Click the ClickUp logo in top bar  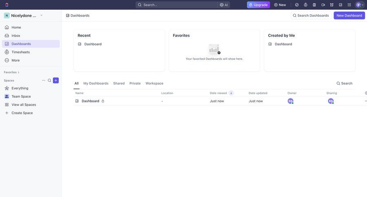(x=7, y=4)
